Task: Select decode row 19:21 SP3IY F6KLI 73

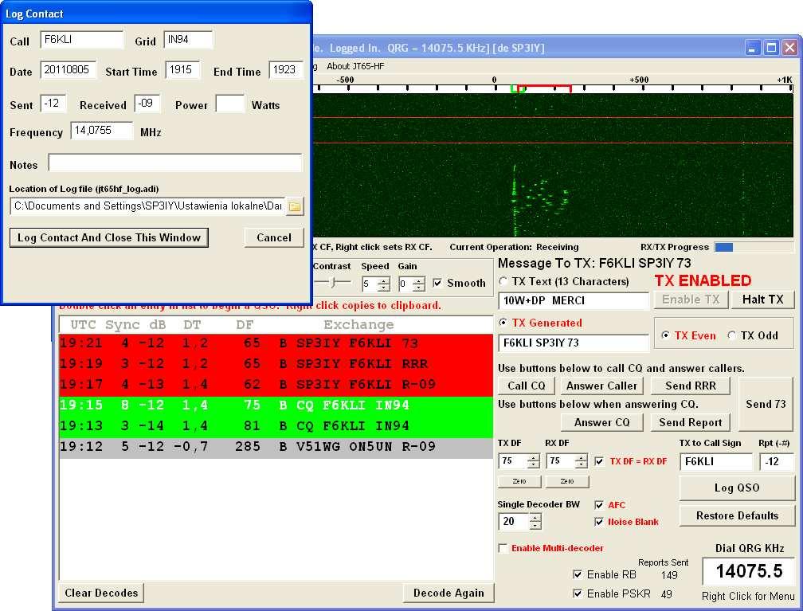Action: (x=276, y=343)
